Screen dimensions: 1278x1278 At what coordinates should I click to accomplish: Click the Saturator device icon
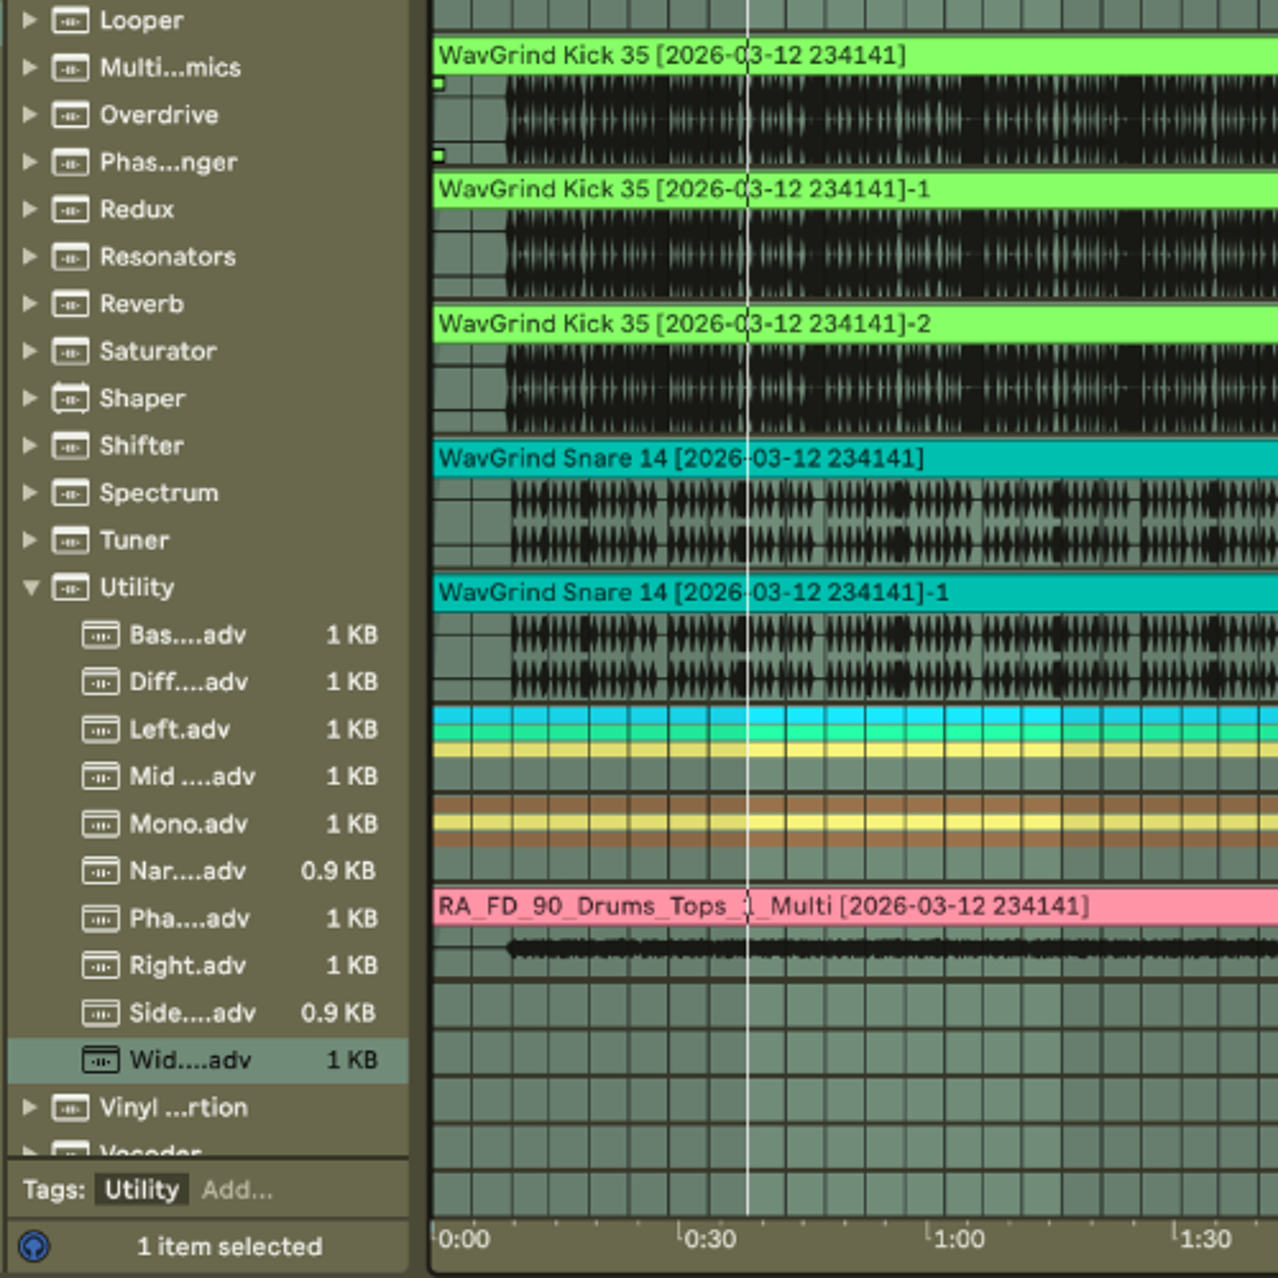pos(70,351)
